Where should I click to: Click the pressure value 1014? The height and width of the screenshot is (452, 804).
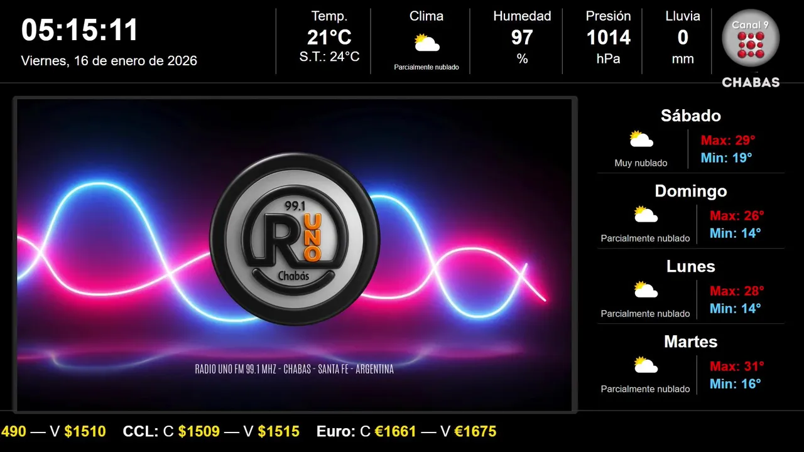pyautogui.click(x=608, y=38)
